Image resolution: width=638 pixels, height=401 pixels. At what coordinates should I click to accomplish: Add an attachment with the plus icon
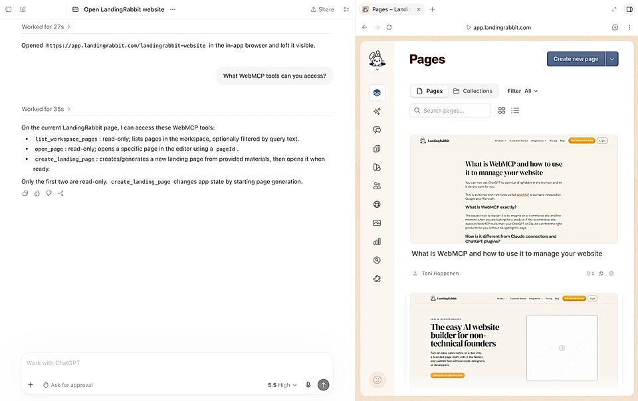tap(31, 385)
